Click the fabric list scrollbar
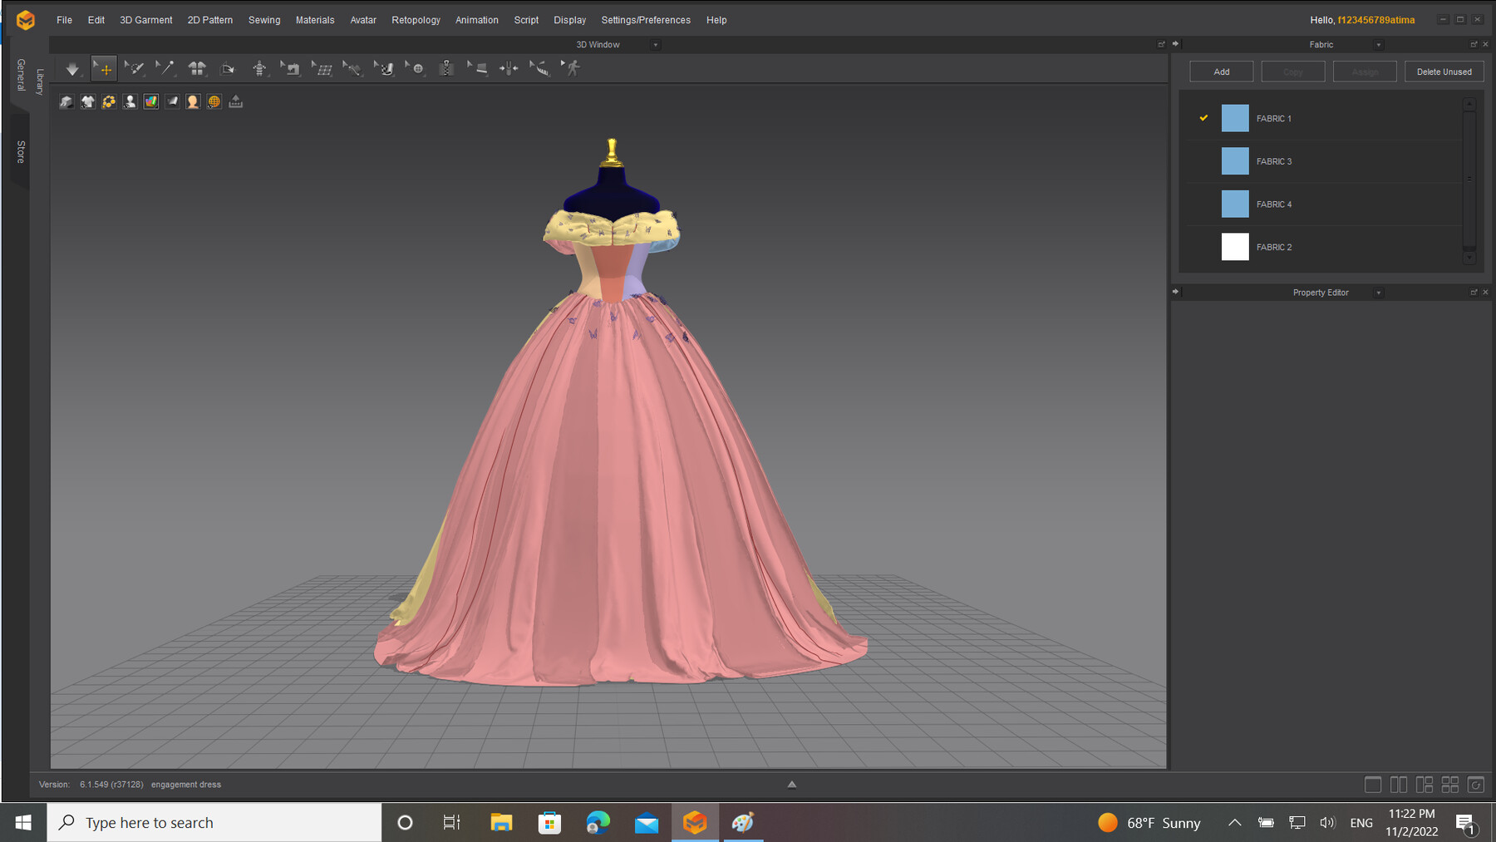The height and width of the screenshot is (842, 1496). pos(1468,179)
